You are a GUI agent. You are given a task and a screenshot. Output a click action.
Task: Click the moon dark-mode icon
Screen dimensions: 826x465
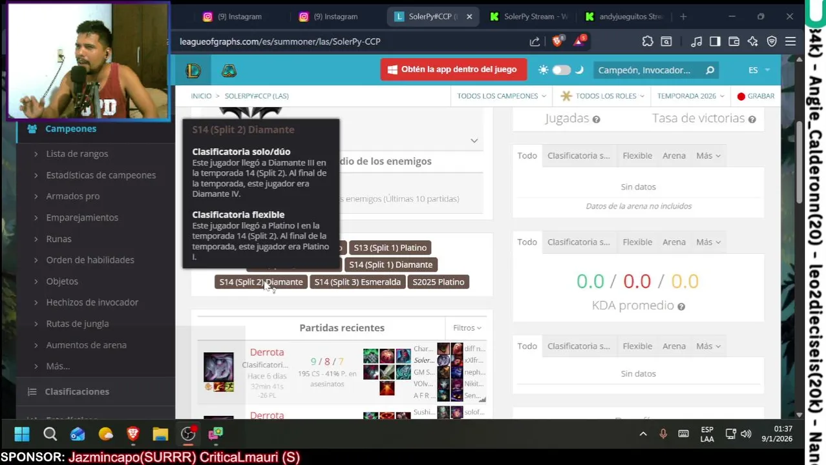tap(579, 70)
